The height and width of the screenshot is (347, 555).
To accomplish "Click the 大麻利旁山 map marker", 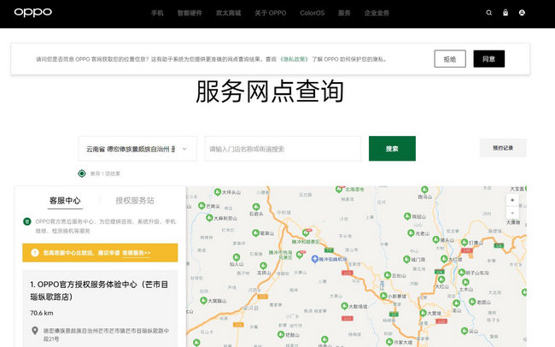I will click(x=209, y=218).
